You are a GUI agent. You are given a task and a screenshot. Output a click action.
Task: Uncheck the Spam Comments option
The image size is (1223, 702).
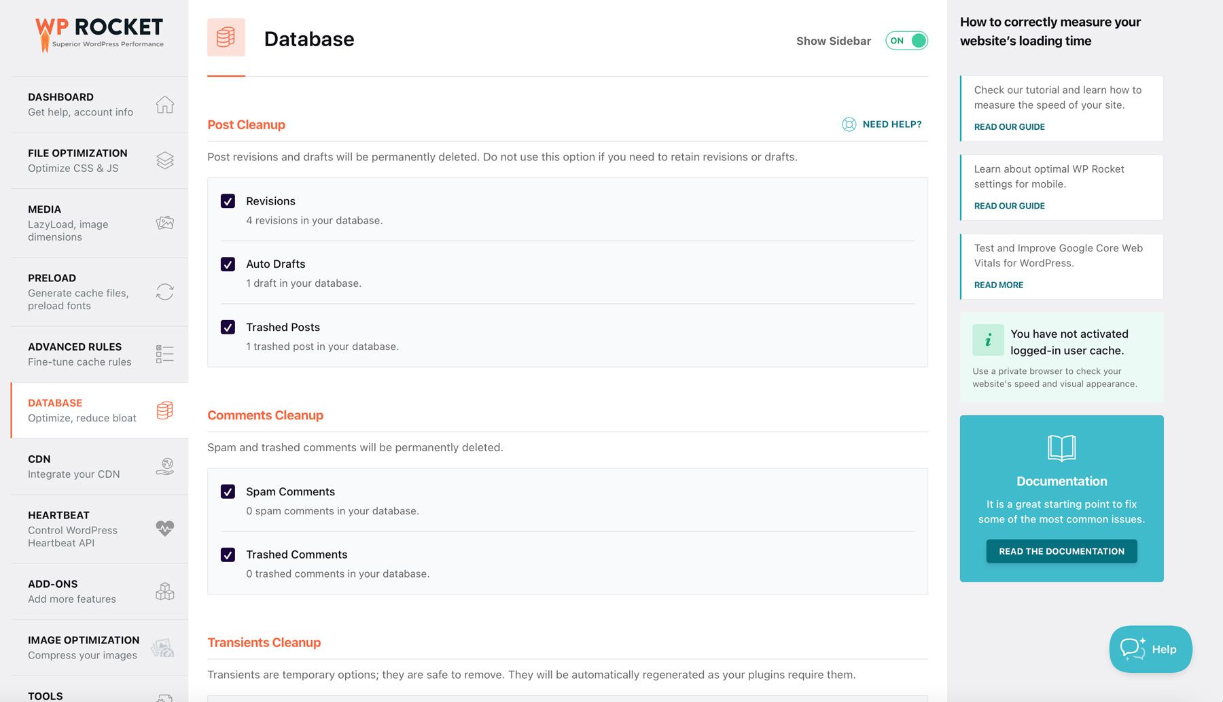[228, 491]
